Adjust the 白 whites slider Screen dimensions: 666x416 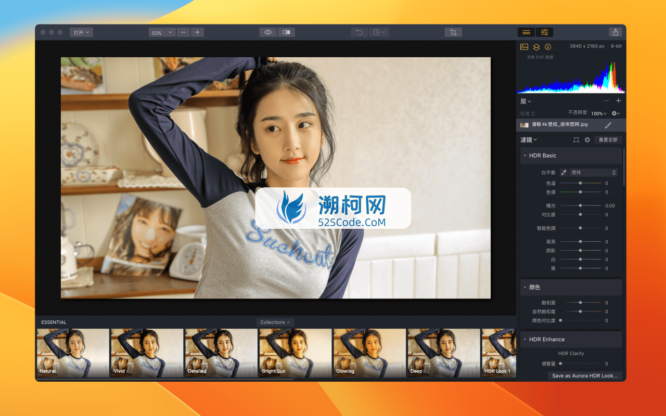[580, 259]
